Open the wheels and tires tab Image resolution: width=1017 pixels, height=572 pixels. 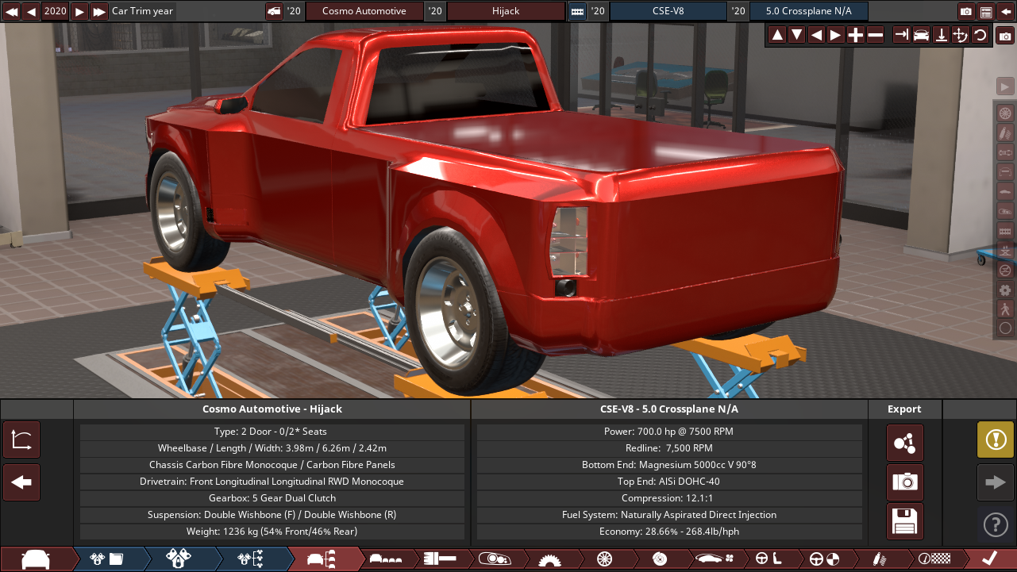[x=604, y=559]
